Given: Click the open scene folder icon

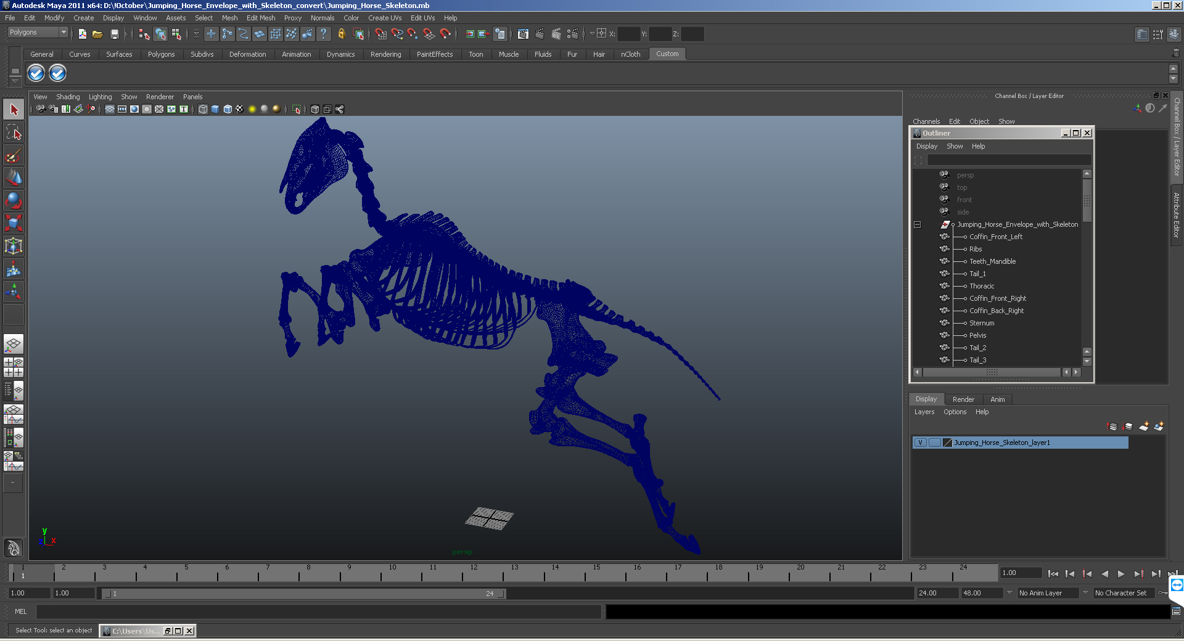Looking at the screenshot, I should (x=97, y=34).
